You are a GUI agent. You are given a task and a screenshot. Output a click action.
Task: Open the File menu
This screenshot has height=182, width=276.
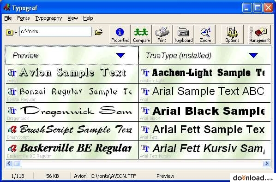(x=8, y=18)
